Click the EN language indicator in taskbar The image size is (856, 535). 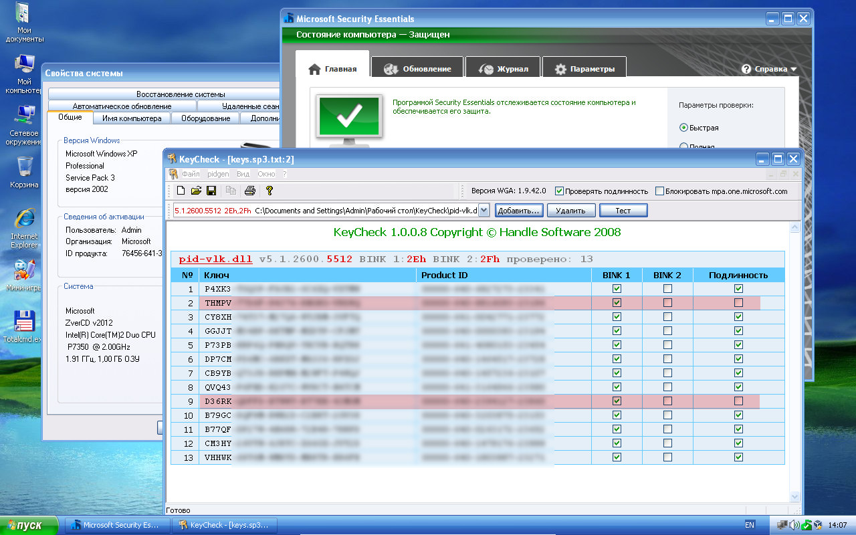[x=750, y=525]
